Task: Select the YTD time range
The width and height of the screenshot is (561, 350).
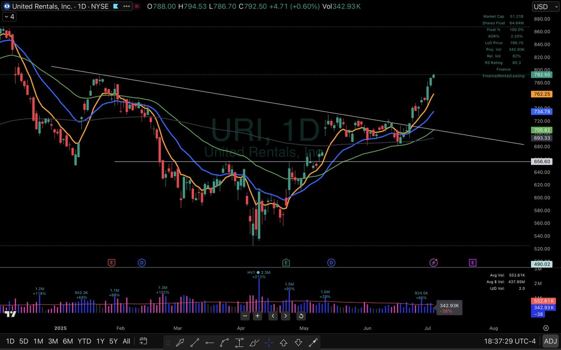Action: click(x=84, y=341)
